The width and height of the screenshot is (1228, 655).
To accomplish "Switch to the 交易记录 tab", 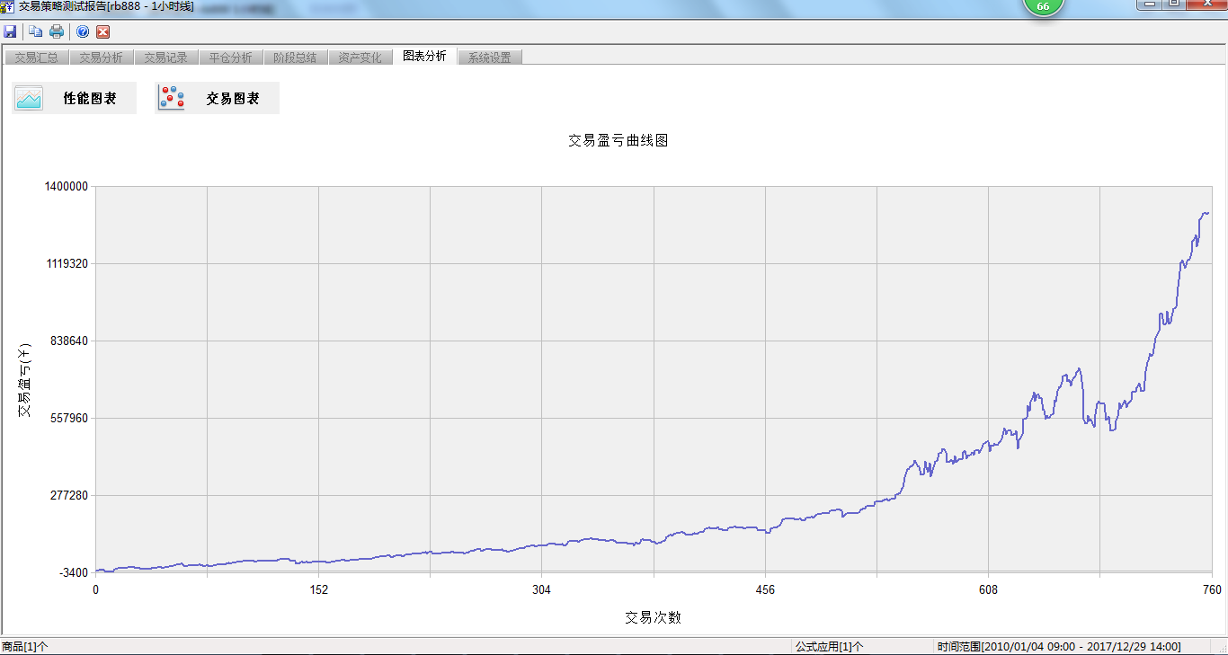I will 165,58.
